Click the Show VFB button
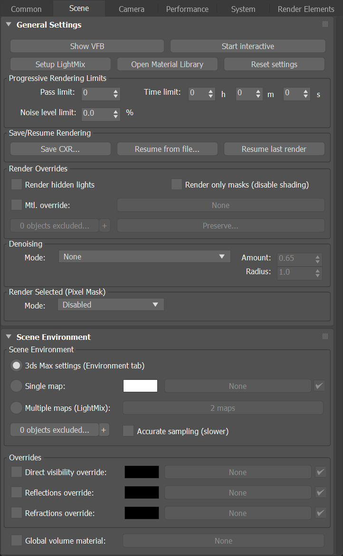Viewport: 343px width, 556px height. (87, 46)
